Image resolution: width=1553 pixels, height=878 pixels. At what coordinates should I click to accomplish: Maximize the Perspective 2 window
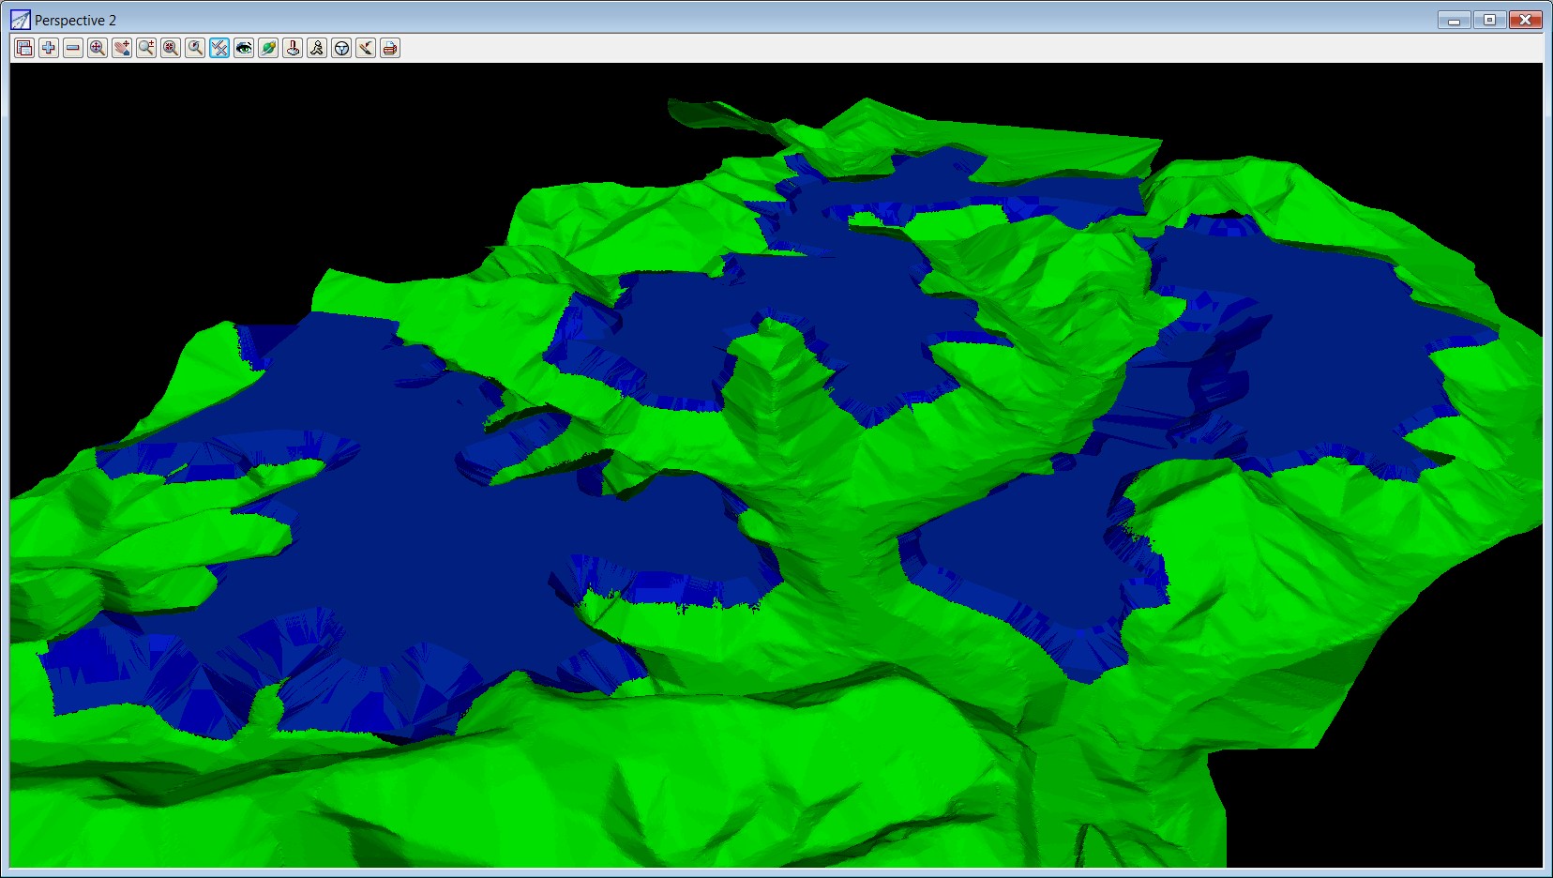point(1489,20)
